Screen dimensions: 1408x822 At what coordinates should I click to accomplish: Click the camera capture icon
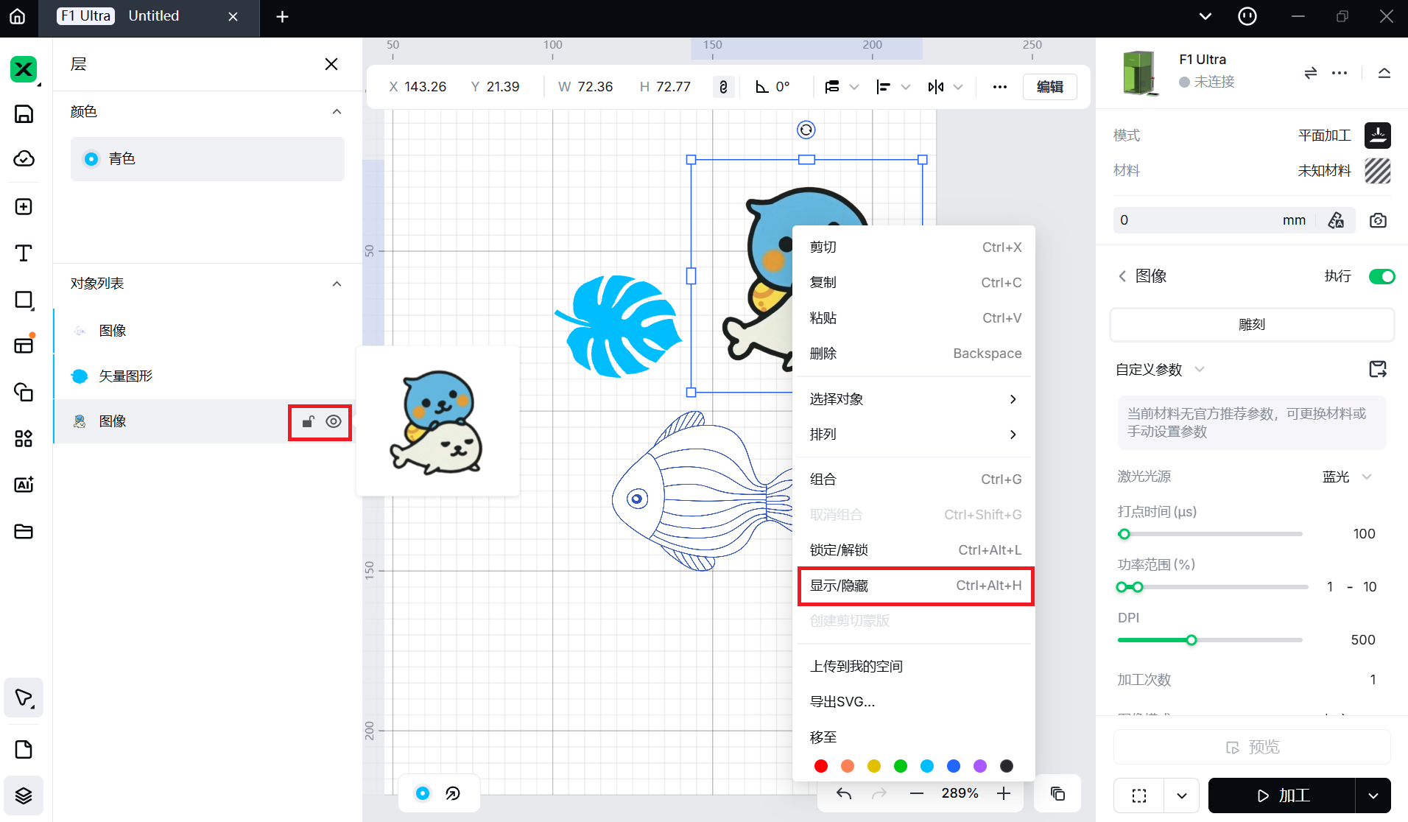[x=1378, y=220]
